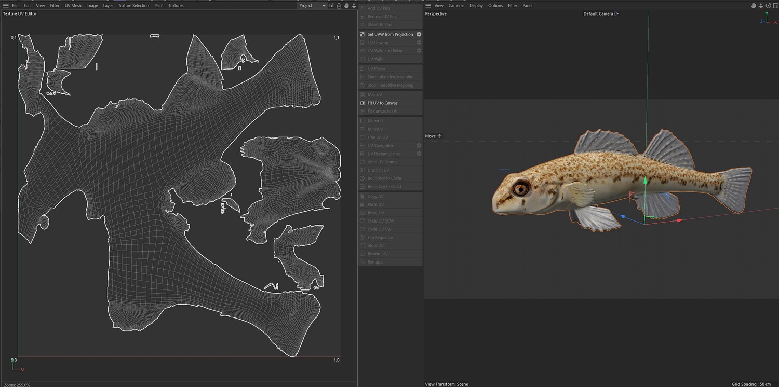Open settings gear for UV Rectangularize

(419, 154)
